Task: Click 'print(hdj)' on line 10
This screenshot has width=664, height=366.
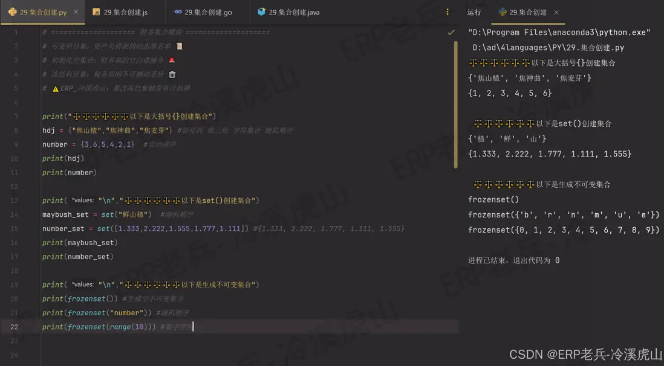Action: 63,158
